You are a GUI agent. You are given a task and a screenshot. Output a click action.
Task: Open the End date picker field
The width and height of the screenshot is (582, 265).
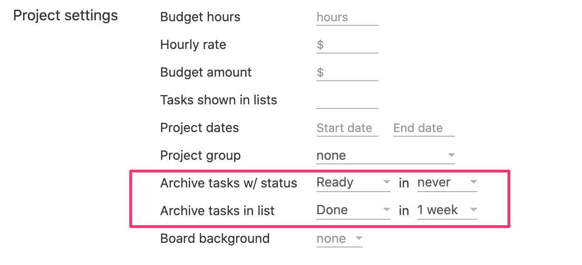[424, 128]
